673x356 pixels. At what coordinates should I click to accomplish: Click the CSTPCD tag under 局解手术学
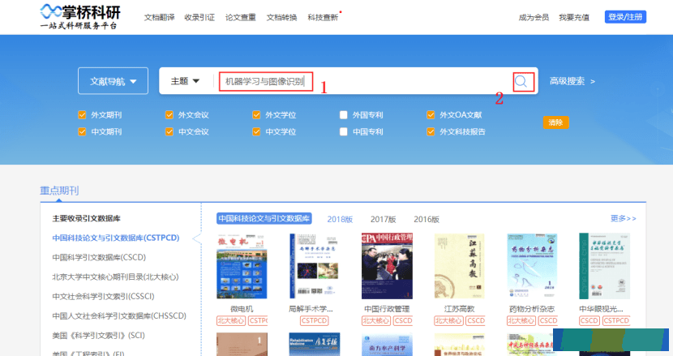[x=314, y=321]
